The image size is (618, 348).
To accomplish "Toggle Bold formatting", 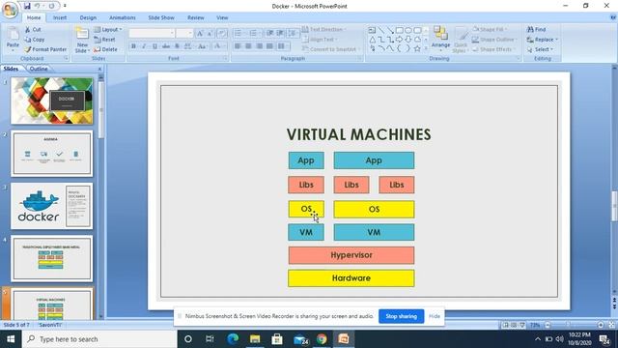I will 133,46.
